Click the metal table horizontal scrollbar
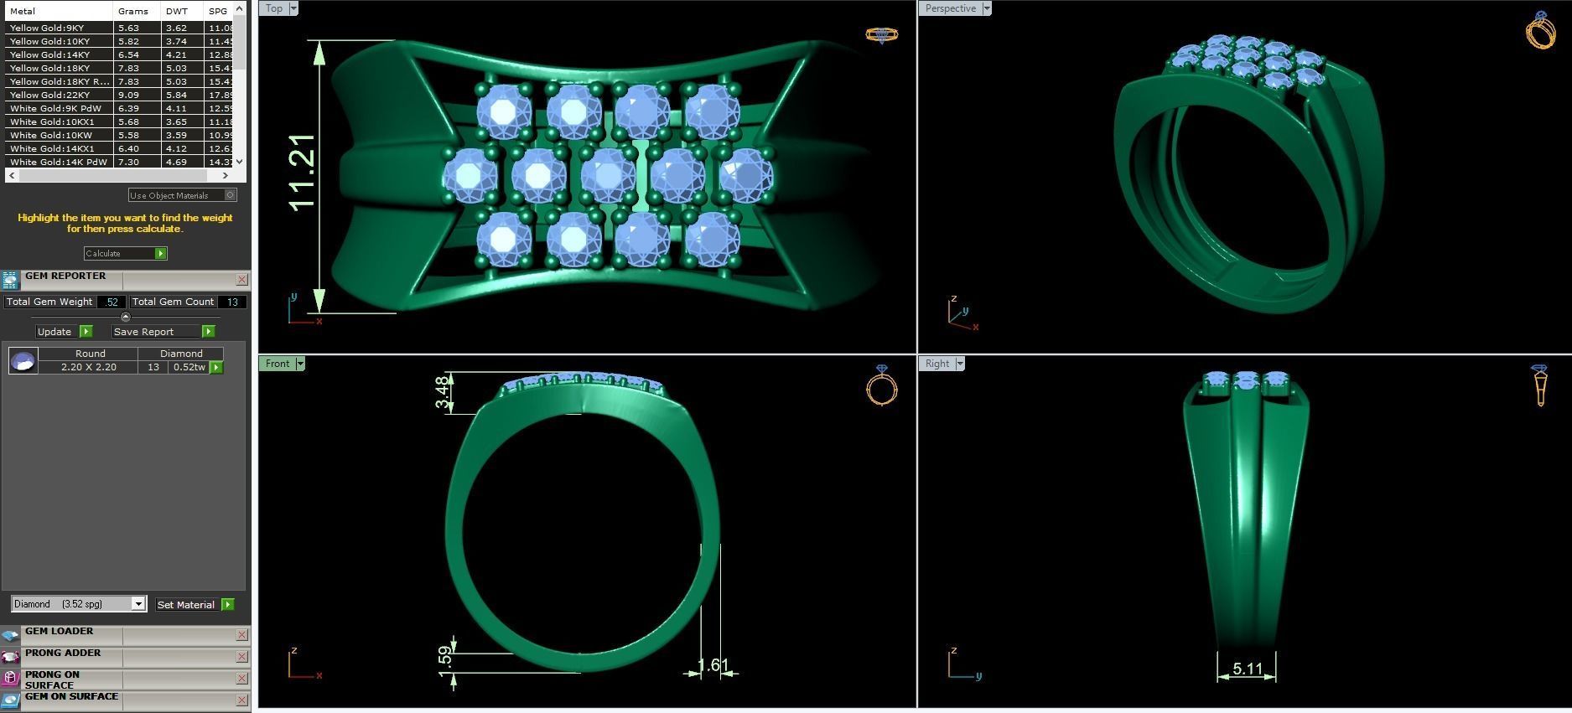 (x=117, y=175)
